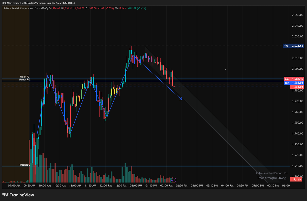
Task: Click the 1,910.00 price axis label
Action: (x=298, y=166)
